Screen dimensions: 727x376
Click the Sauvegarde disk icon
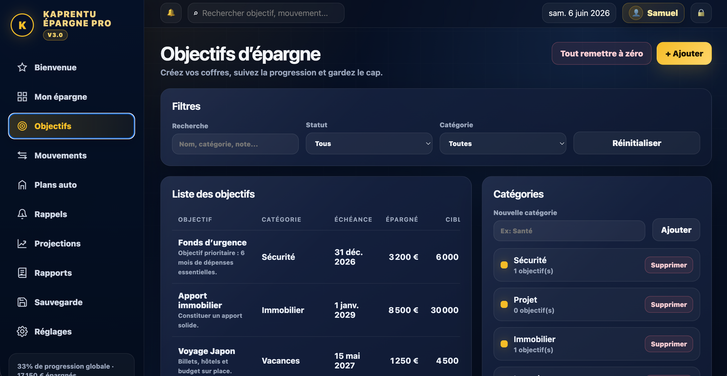pyautogui.click(x=22, y=302)
